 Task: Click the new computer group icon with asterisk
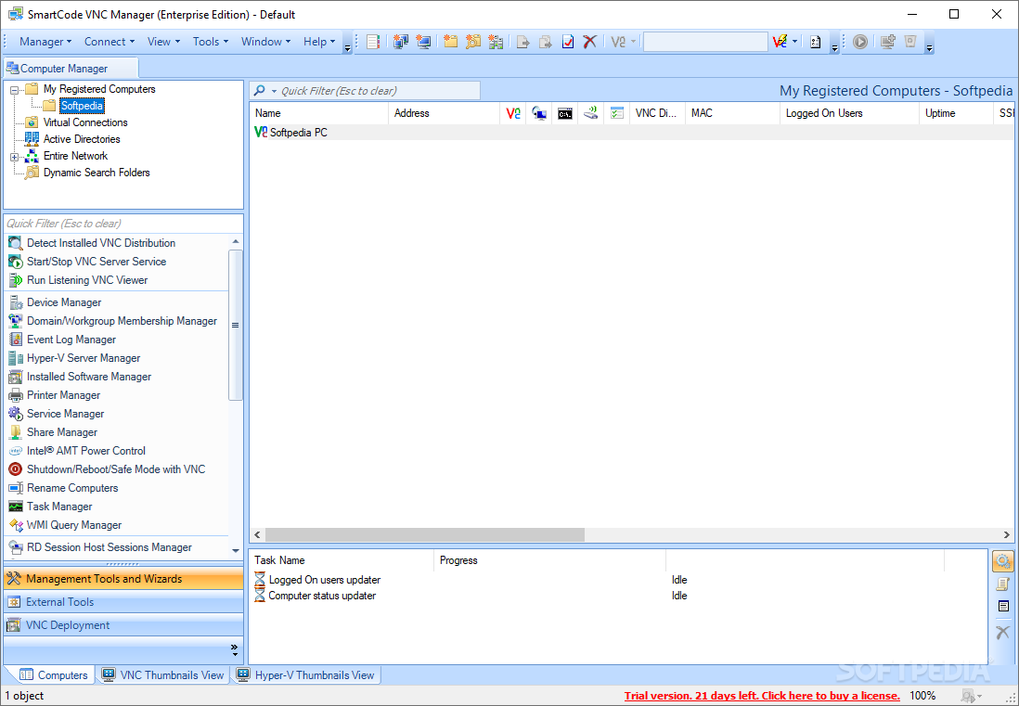point(400,42)
